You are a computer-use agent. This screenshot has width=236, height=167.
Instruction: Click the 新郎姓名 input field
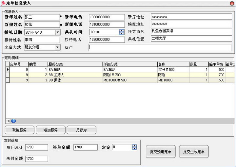42,17
